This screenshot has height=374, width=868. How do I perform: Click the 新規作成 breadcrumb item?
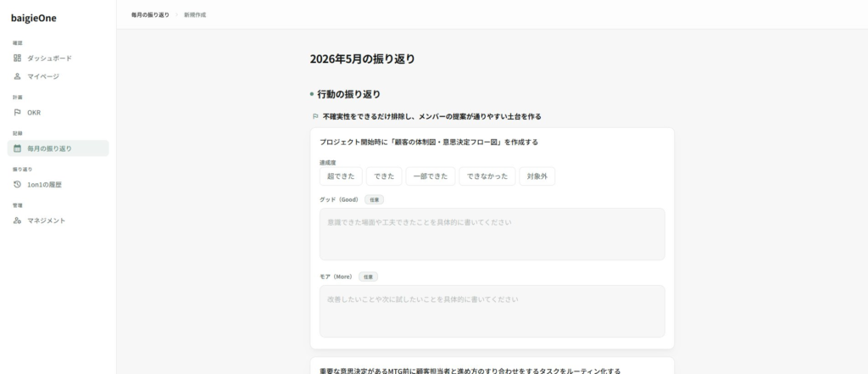click(195, 14)
